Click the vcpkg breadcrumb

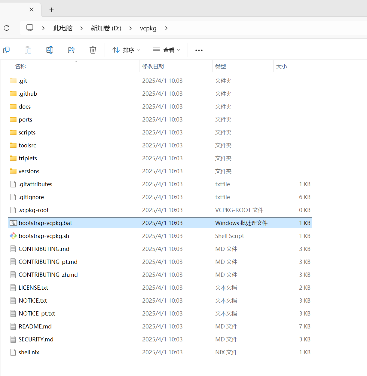(148, 28)
